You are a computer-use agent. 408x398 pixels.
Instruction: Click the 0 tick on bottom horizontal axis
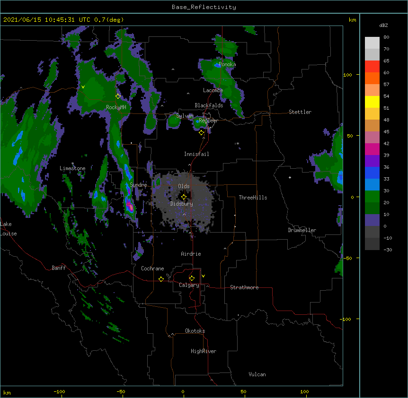point(183,391)
